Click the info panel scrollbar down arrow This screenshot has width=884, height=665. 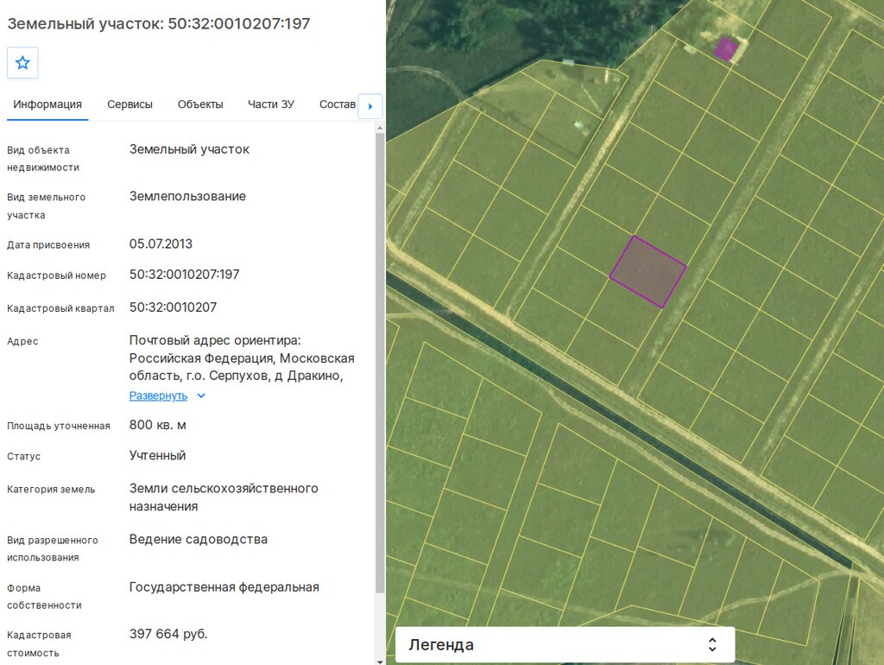coord(380,661)
